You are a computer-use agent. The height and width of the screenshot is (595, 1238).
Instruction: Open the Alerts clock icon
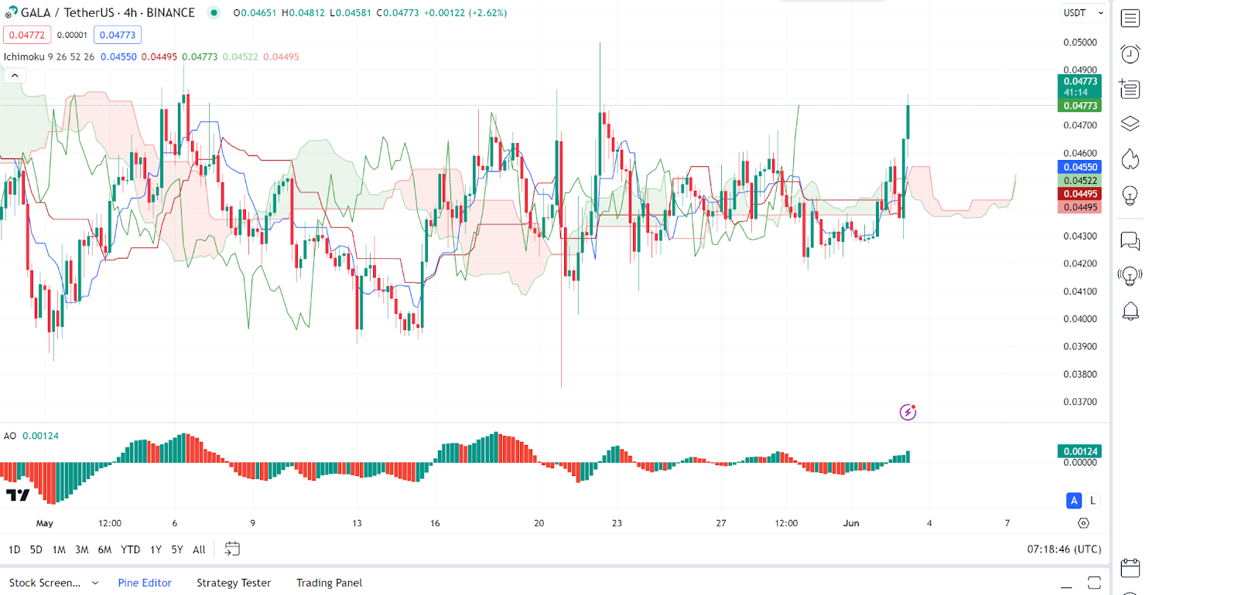[1130, 53]
